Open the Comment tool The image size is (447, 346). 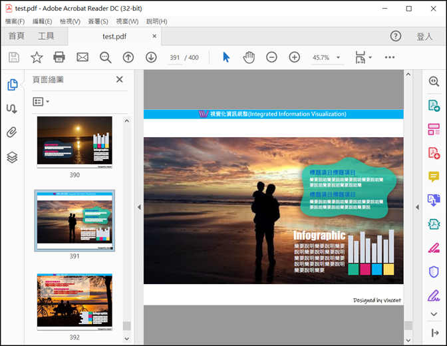[434, 177]
